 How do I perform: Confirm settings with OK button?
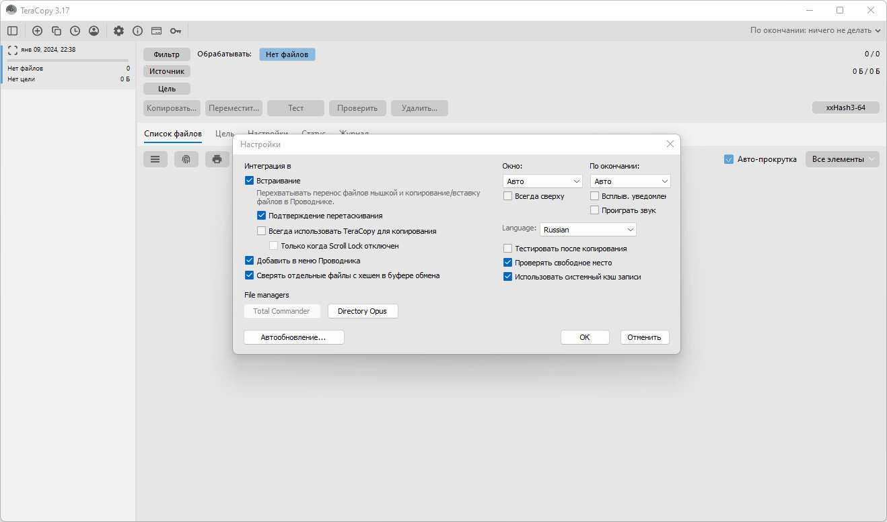tap(585, 337)
